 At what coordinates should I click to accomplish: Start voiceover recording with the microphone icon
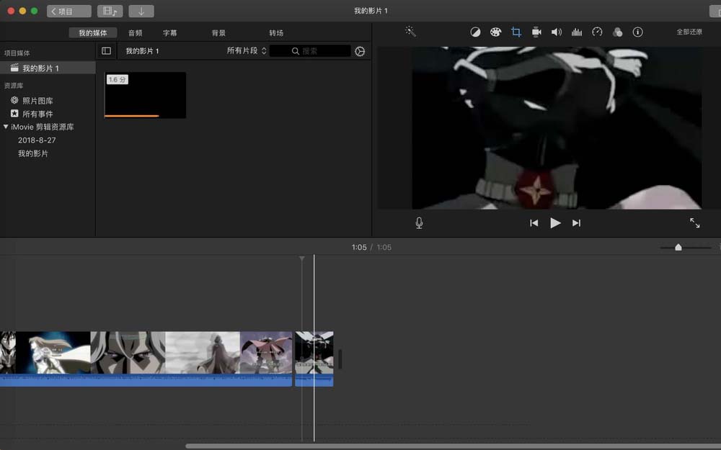click(419, 222)
